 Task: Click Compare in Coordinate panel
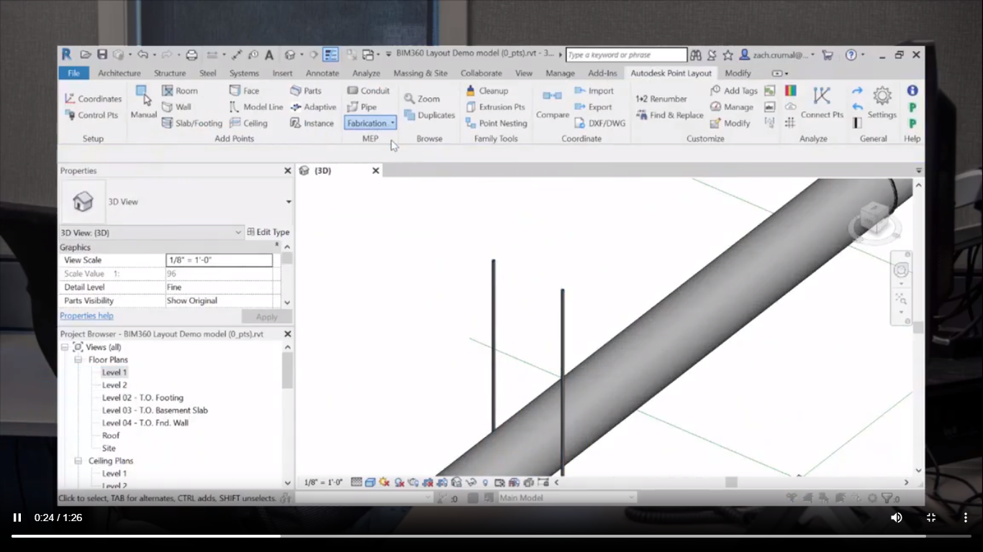(x=553, y=103)
